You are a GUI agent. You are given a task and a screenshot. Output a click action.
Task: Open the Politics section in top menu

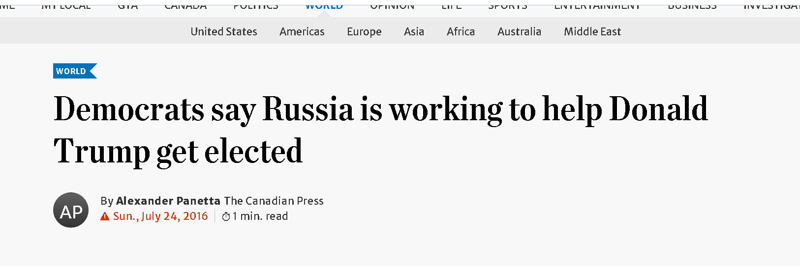tap(256, 5)
